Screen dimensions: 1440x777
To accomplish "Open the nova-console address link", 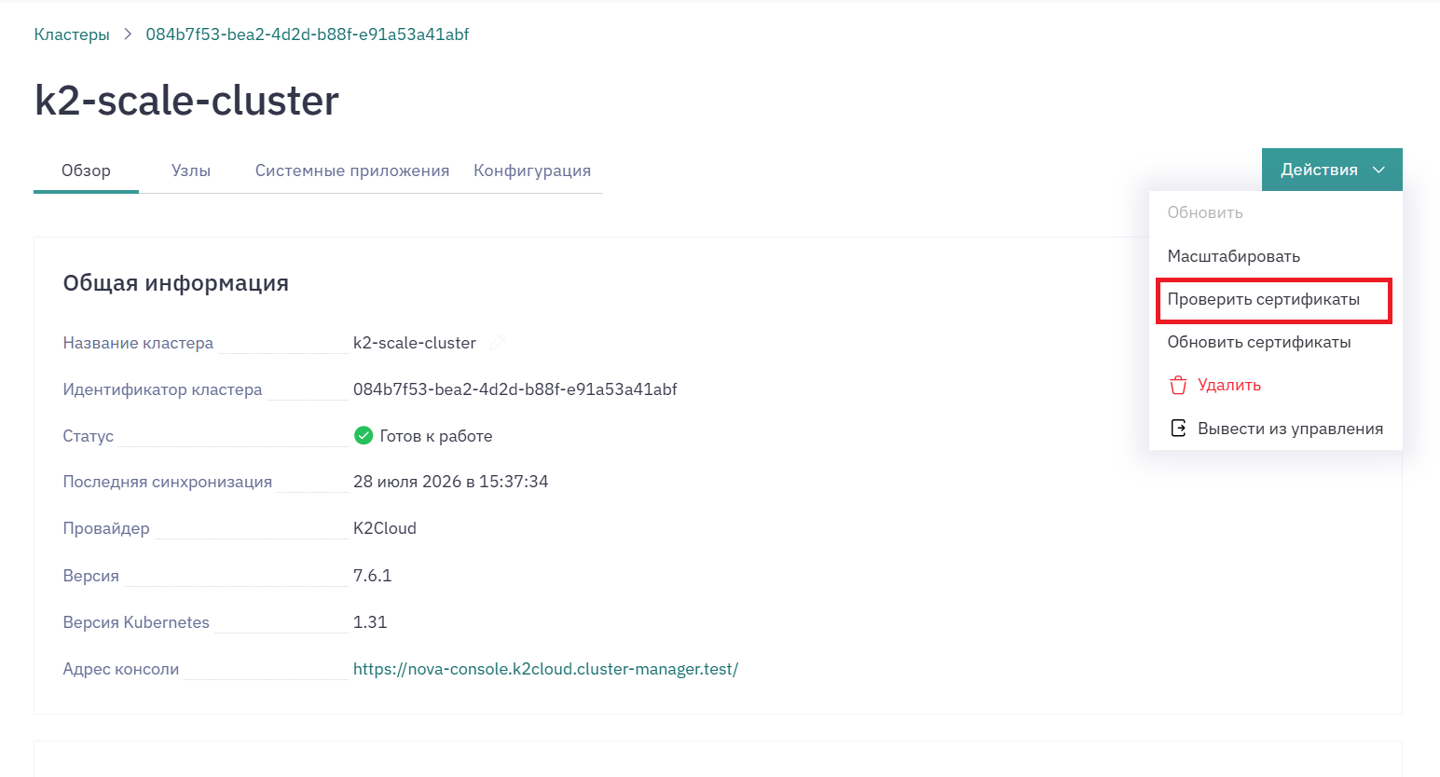I will click(x=545, y=669).
